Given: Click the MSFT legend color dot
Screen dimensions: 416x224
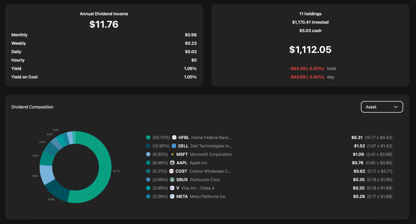Looking at the screenshot, I should click(x=148, y=154).
